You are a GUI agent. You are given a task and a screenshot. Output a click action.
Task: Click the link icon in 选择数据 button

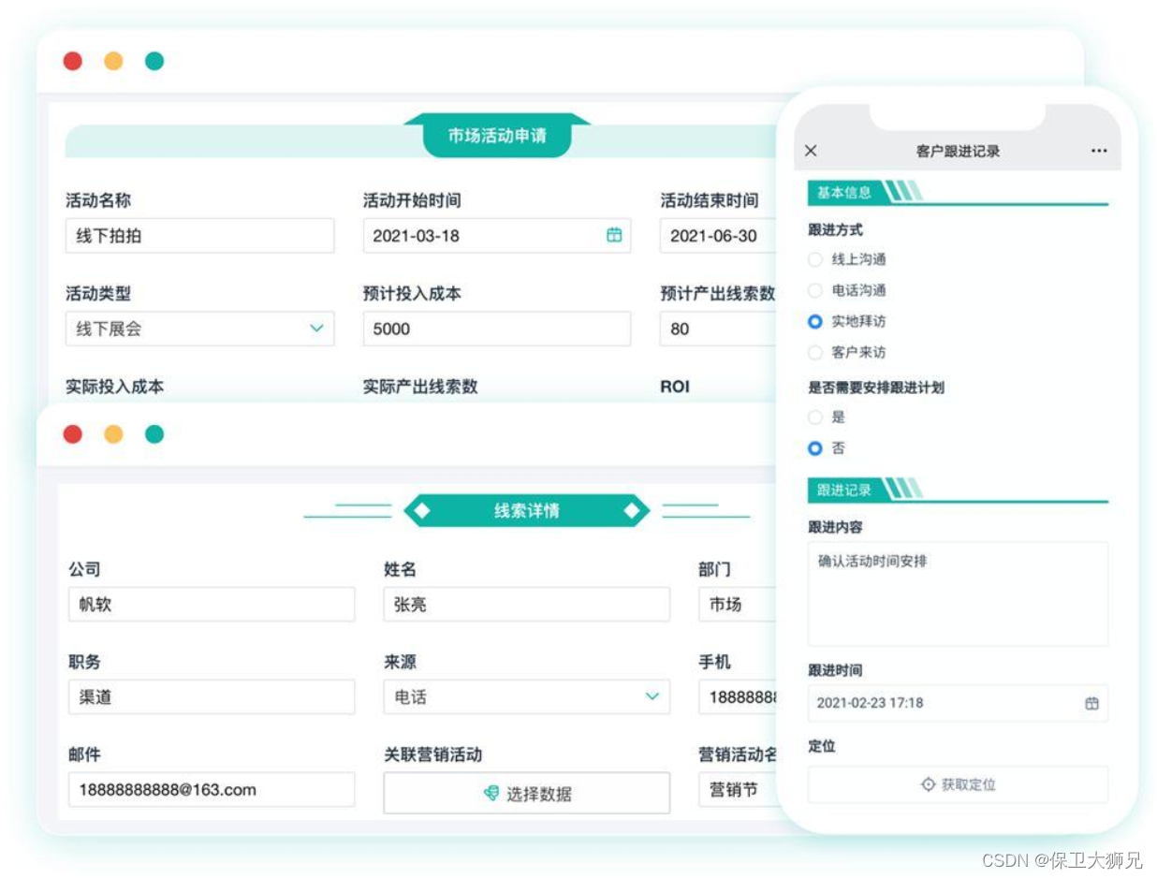coord(491,794)
